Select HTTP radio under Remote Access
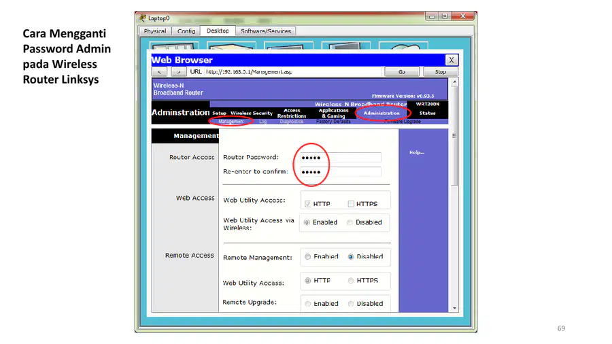This screenshot has width=612, height=344. click(x=307, y=280)
